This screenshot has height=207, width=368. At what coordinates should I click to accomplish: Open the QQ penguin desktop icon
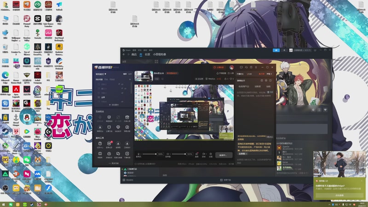[x=27, y=117]
